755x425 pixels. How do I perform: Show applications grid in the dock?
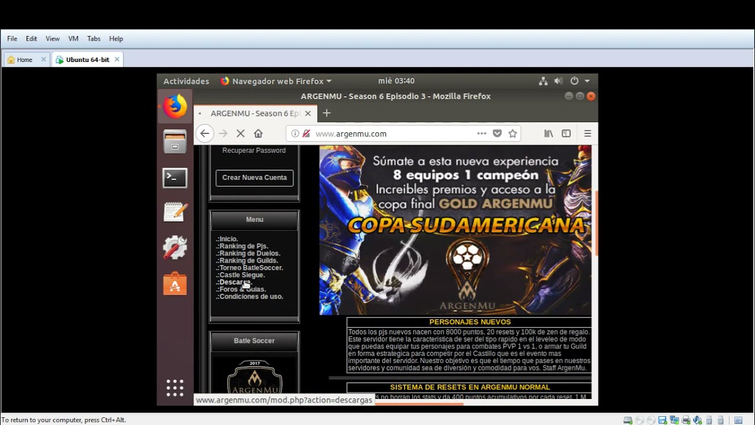[175, 388]
